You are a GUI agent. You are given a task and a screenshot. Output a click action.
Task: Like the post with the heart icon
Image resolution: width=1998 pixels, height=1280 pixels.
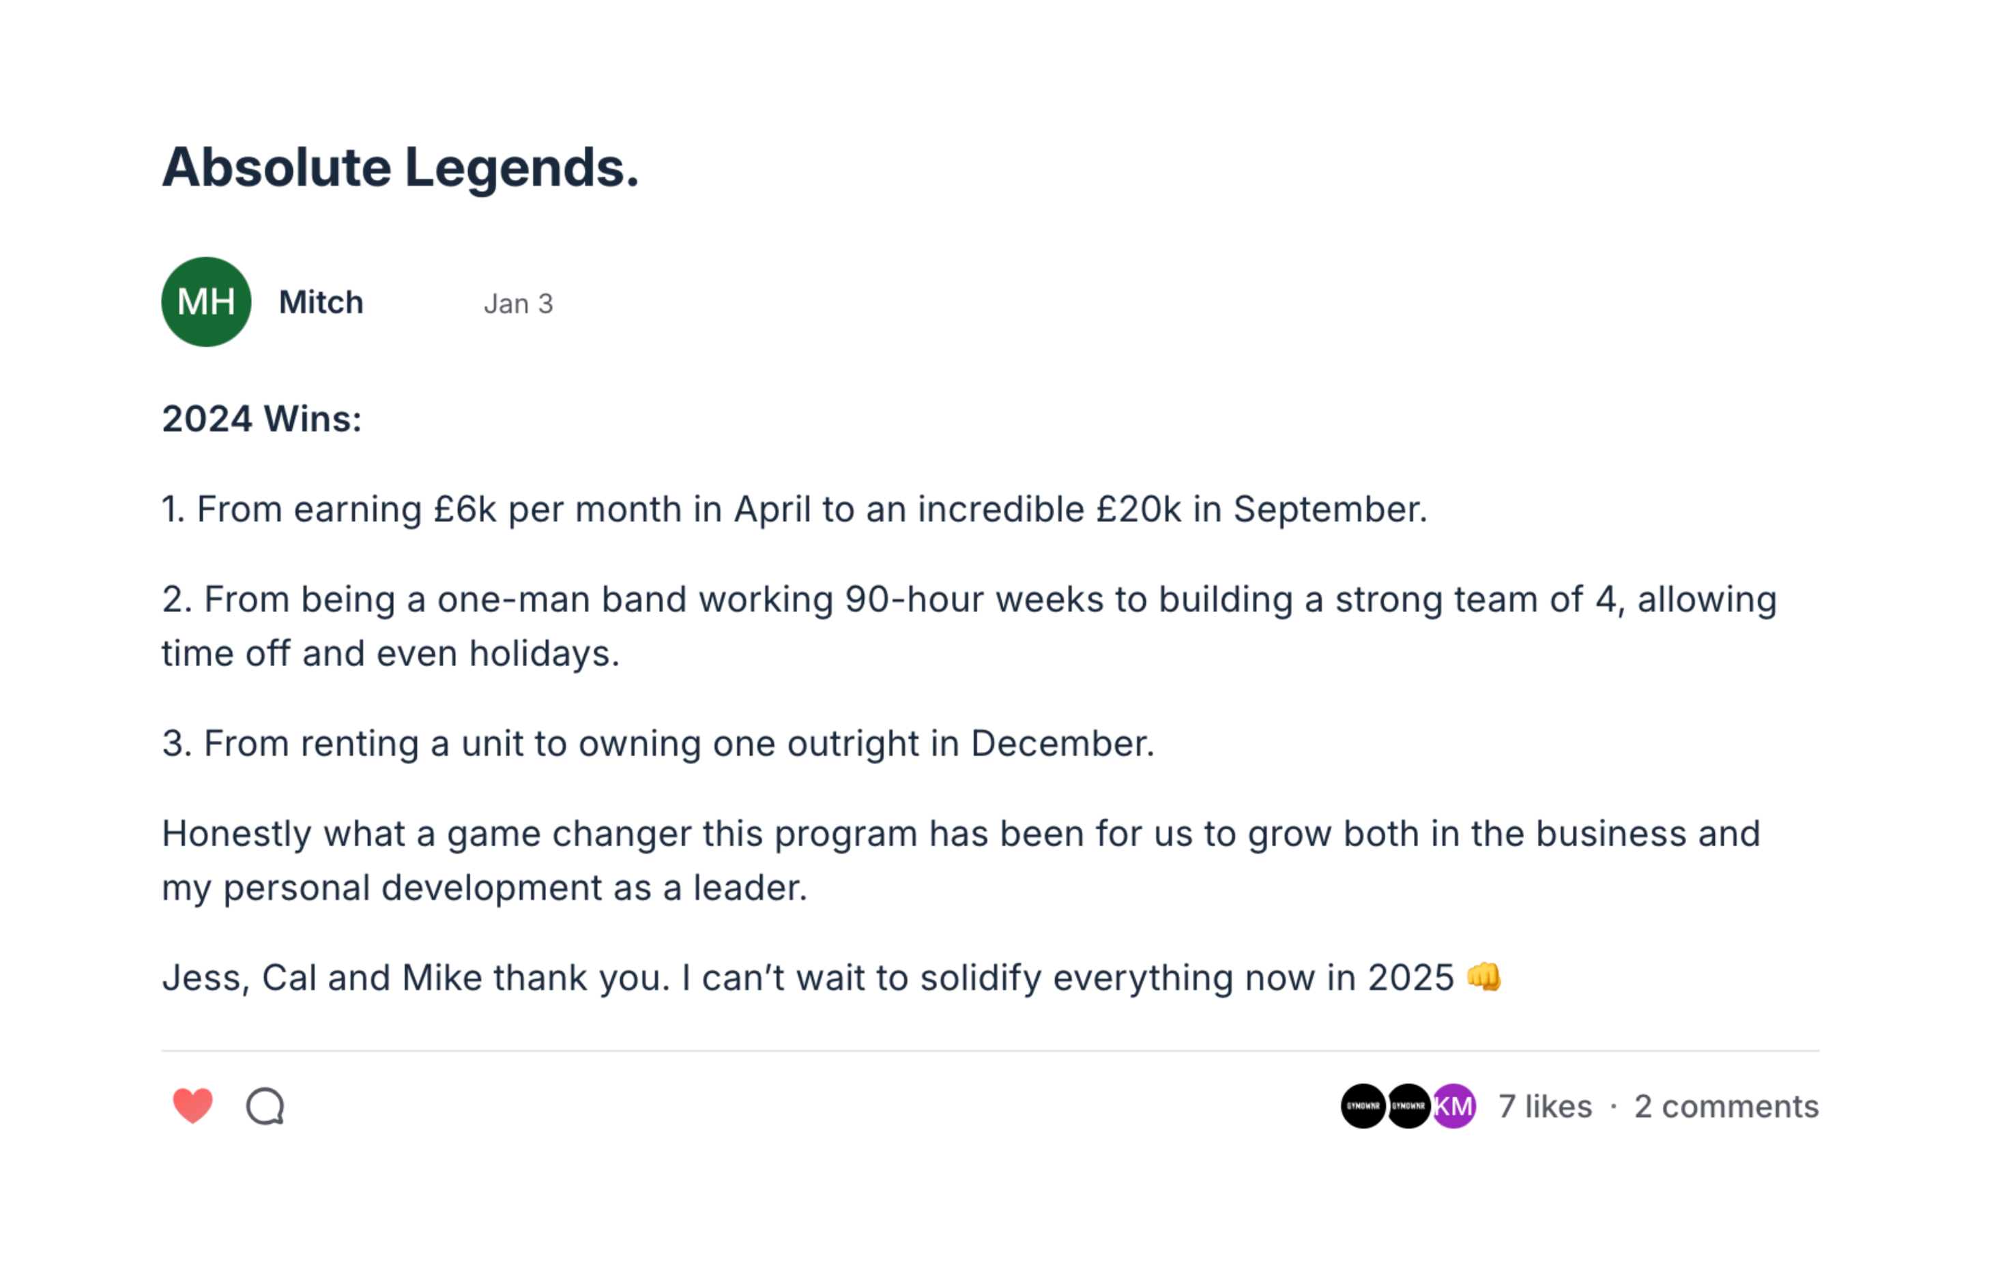(x=193, y=1106)
